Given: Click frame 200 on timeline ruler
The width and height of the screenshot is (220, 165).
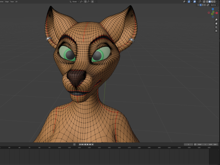Looking at the screenshot, I should click(159, 148).
